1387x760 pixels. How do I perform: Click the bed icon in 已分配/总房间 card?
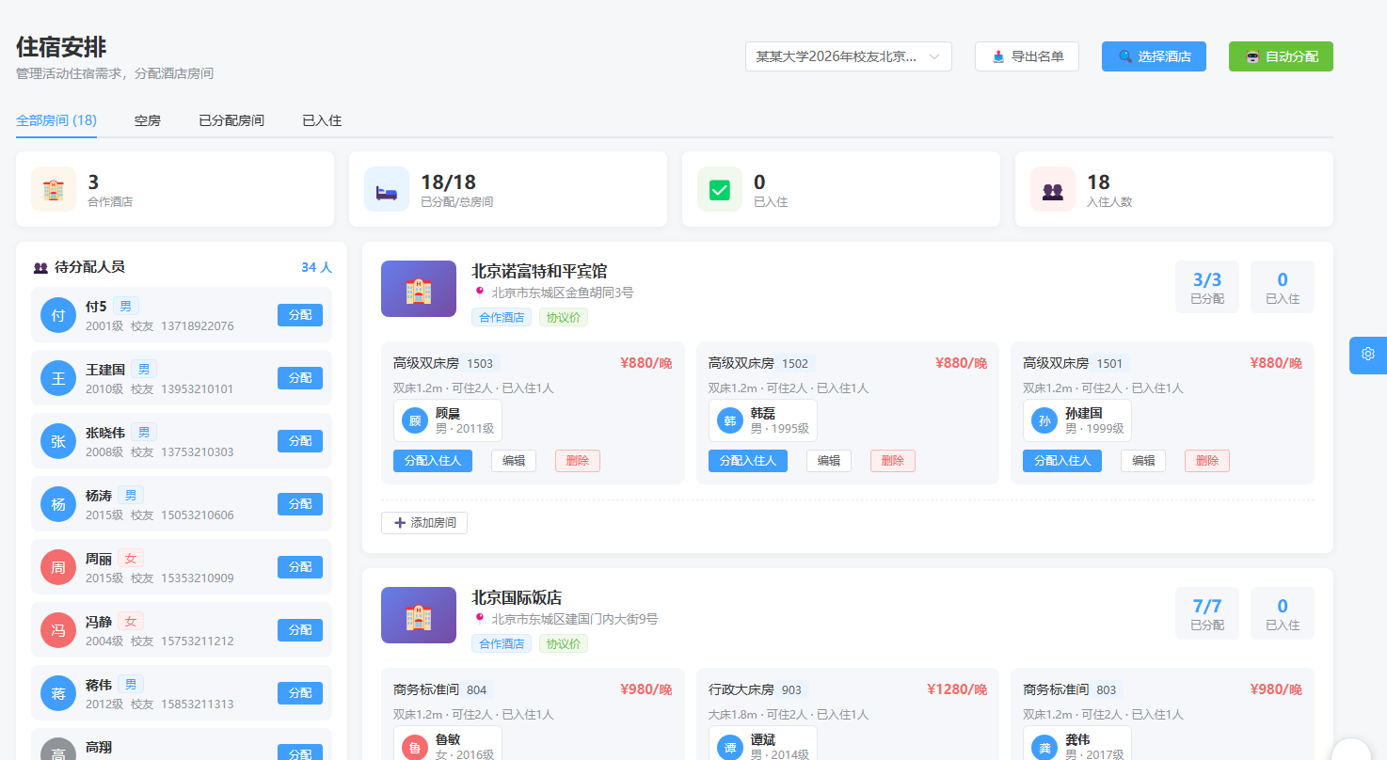pos(387,189)
